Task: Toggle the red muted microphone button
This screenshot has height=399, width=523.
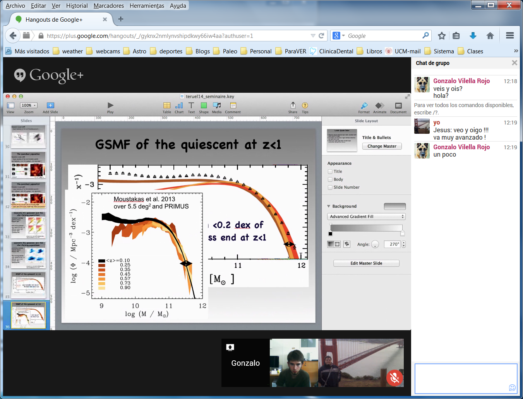Action: click(394, 378)
